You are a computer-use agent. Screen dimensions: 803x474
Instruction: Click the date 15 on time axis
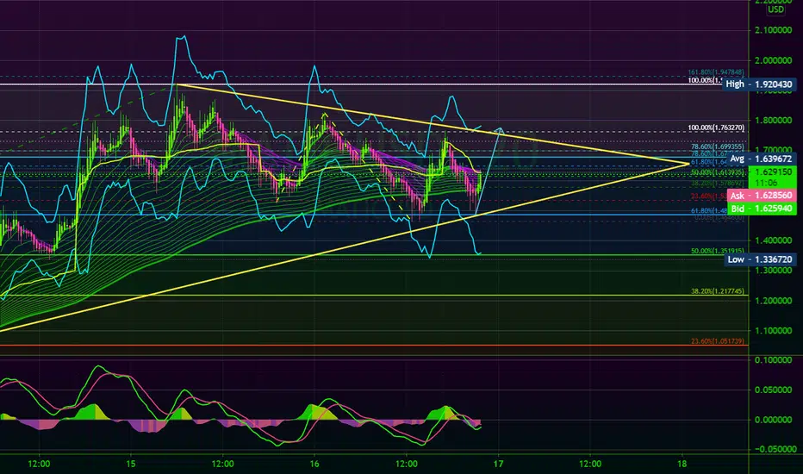131,465
